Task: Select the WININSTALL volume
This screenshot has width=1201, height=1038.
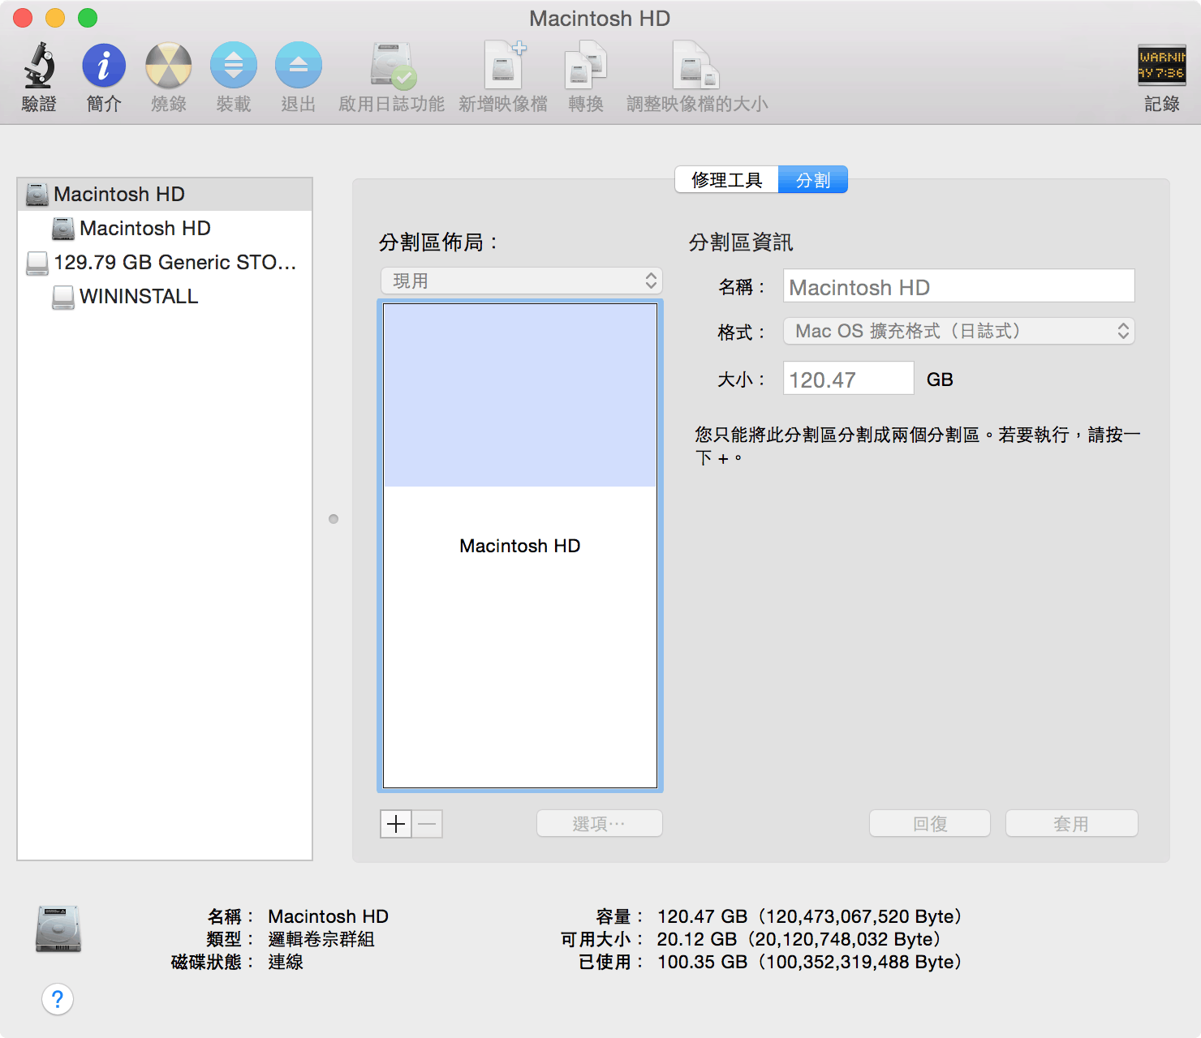Action: click(165, 297)
